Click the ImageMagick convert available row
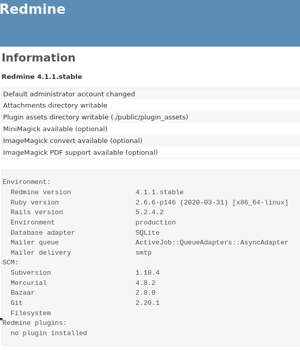 coord(151,141)
